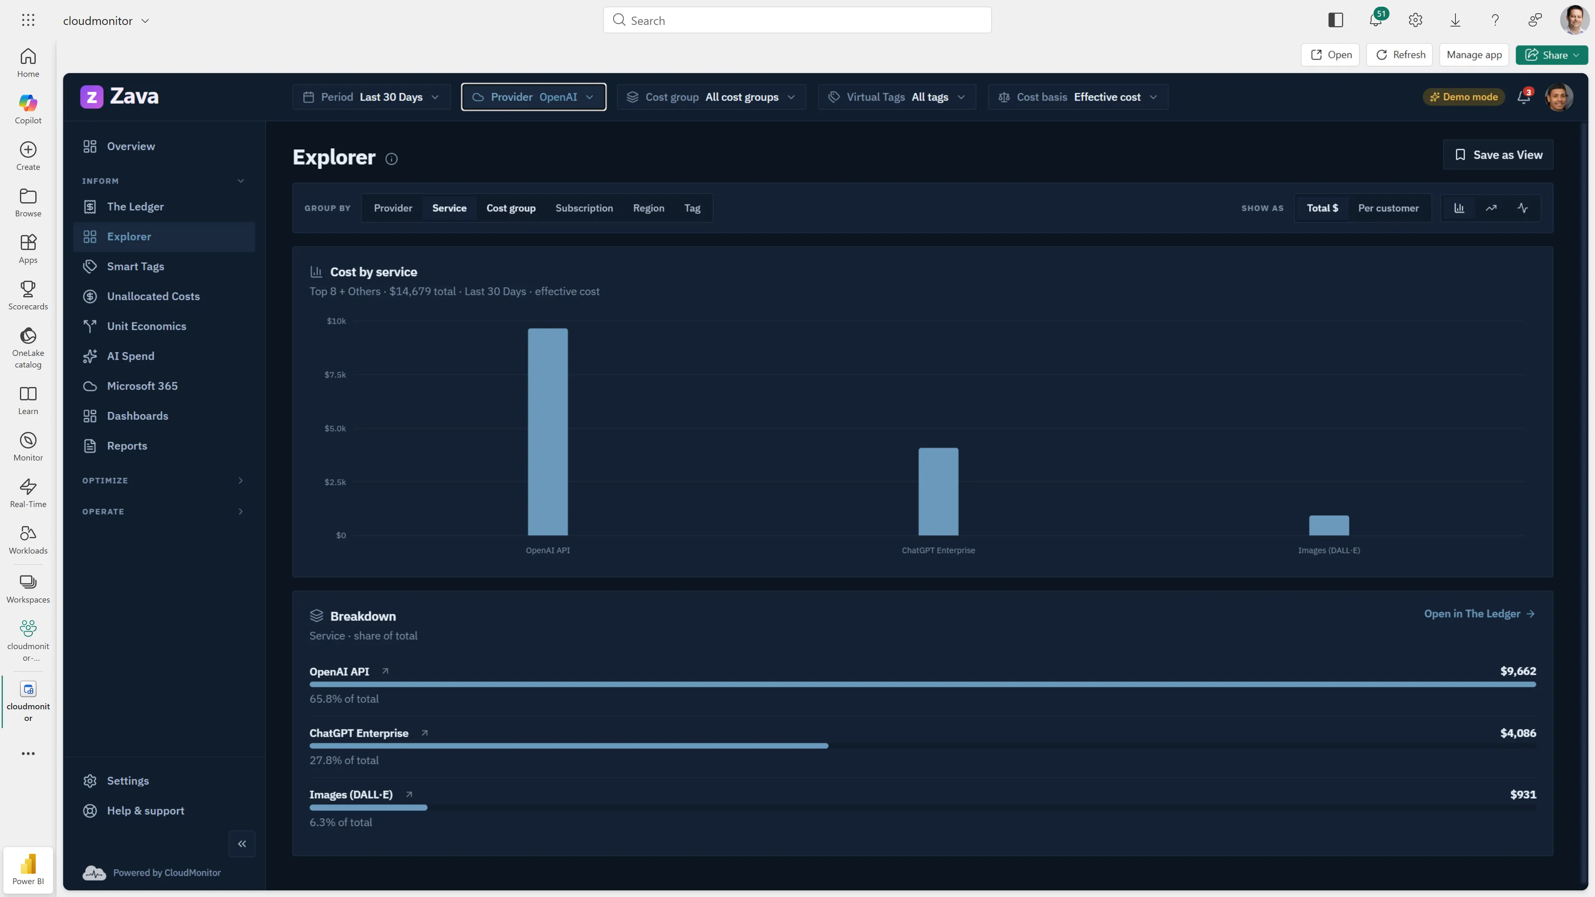This screenshot has height=897, width=1595.
Task: Click the Explorer info icon
Action: pyautogui.click(x=391, y=159)
